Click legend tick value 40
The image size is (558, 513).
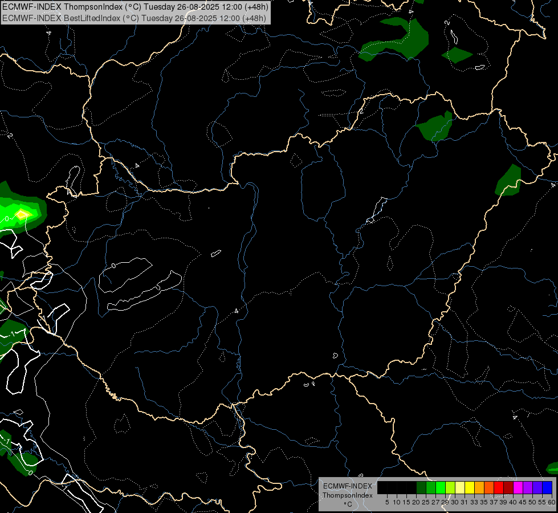tap(513, 502)
